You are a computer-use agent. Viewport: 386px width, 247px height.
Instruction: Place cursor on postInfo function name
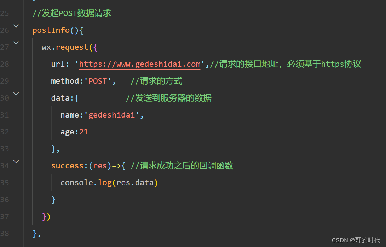coord(51,30)
